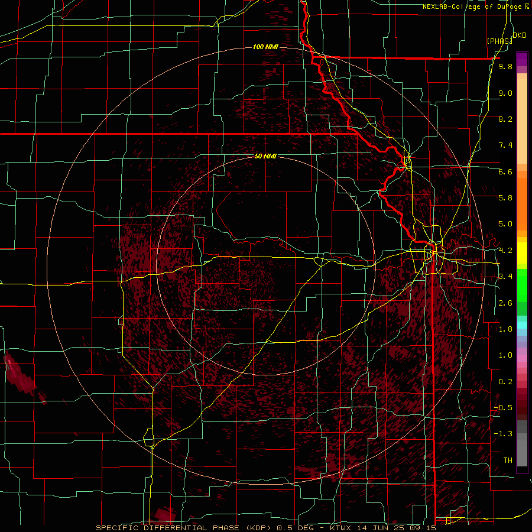Click the "NEXLAB-College of DuPage" credit text
This screenshot has width=532, height=532.
pos(473,7)
